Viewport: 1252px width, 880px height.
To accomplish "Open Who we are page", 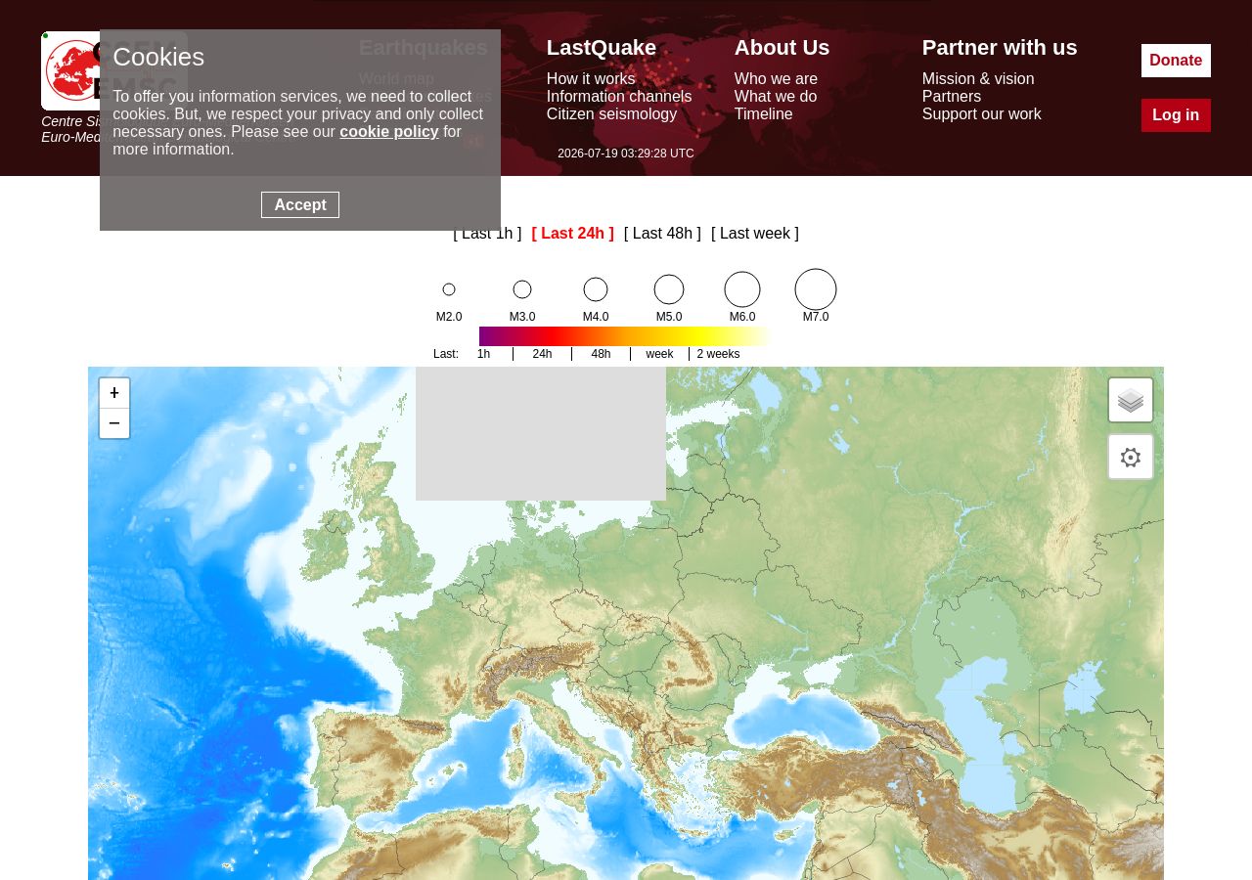I will [x=776, y=79].
